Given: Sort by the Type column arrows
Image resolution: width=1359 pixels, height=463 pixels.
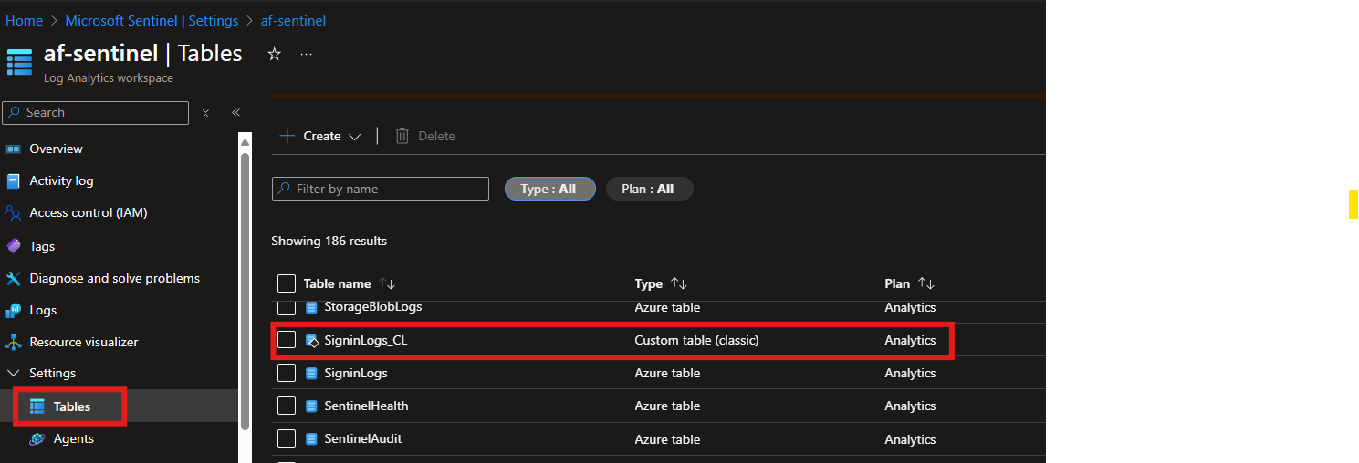Looking at the screenshot, I should [678, 283].
